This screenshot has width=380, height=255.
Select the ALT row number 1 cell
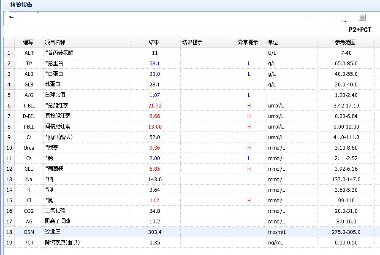coord(9,53)
